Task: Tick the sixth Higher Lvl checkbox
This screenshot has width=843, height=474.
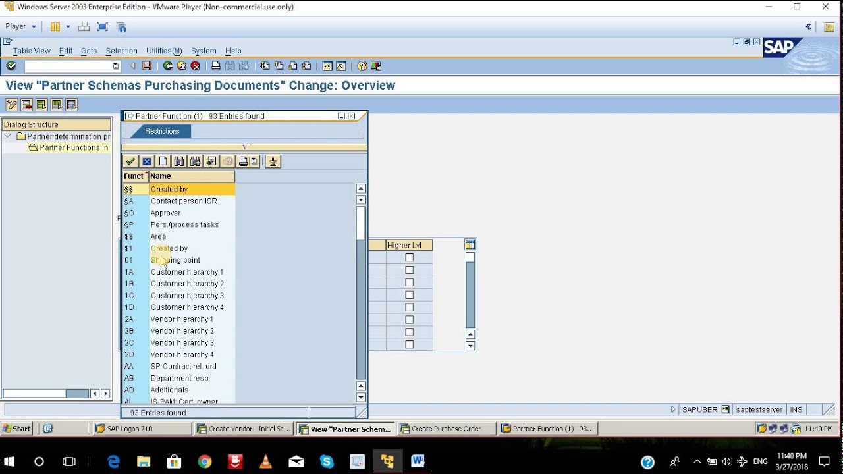Action: point(409,319)
